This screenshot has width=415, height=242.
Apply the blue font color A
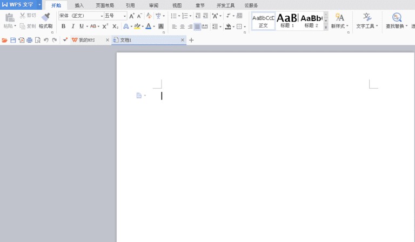pos(149,26)
